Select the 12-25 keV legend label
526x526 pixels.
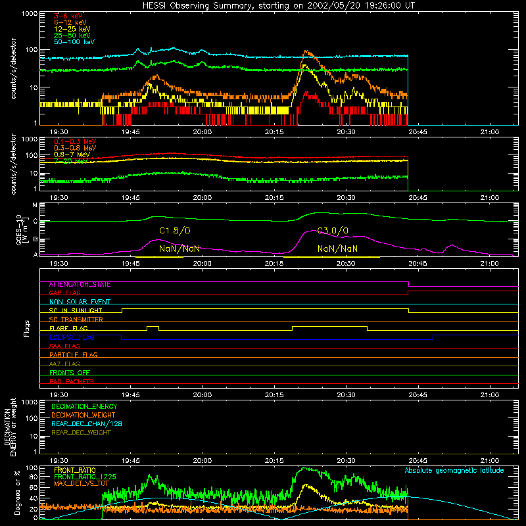tap(72, 29)
